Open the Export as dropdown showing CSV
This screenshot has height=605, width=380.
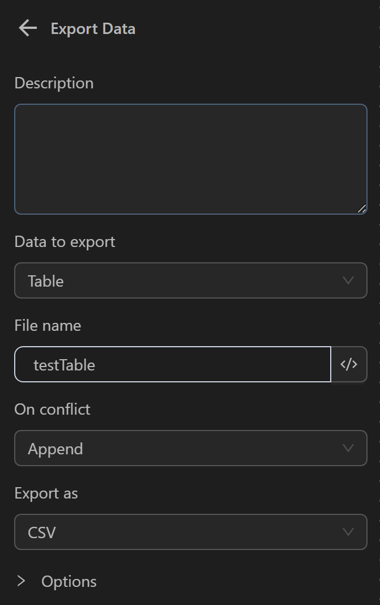[190, 532]
